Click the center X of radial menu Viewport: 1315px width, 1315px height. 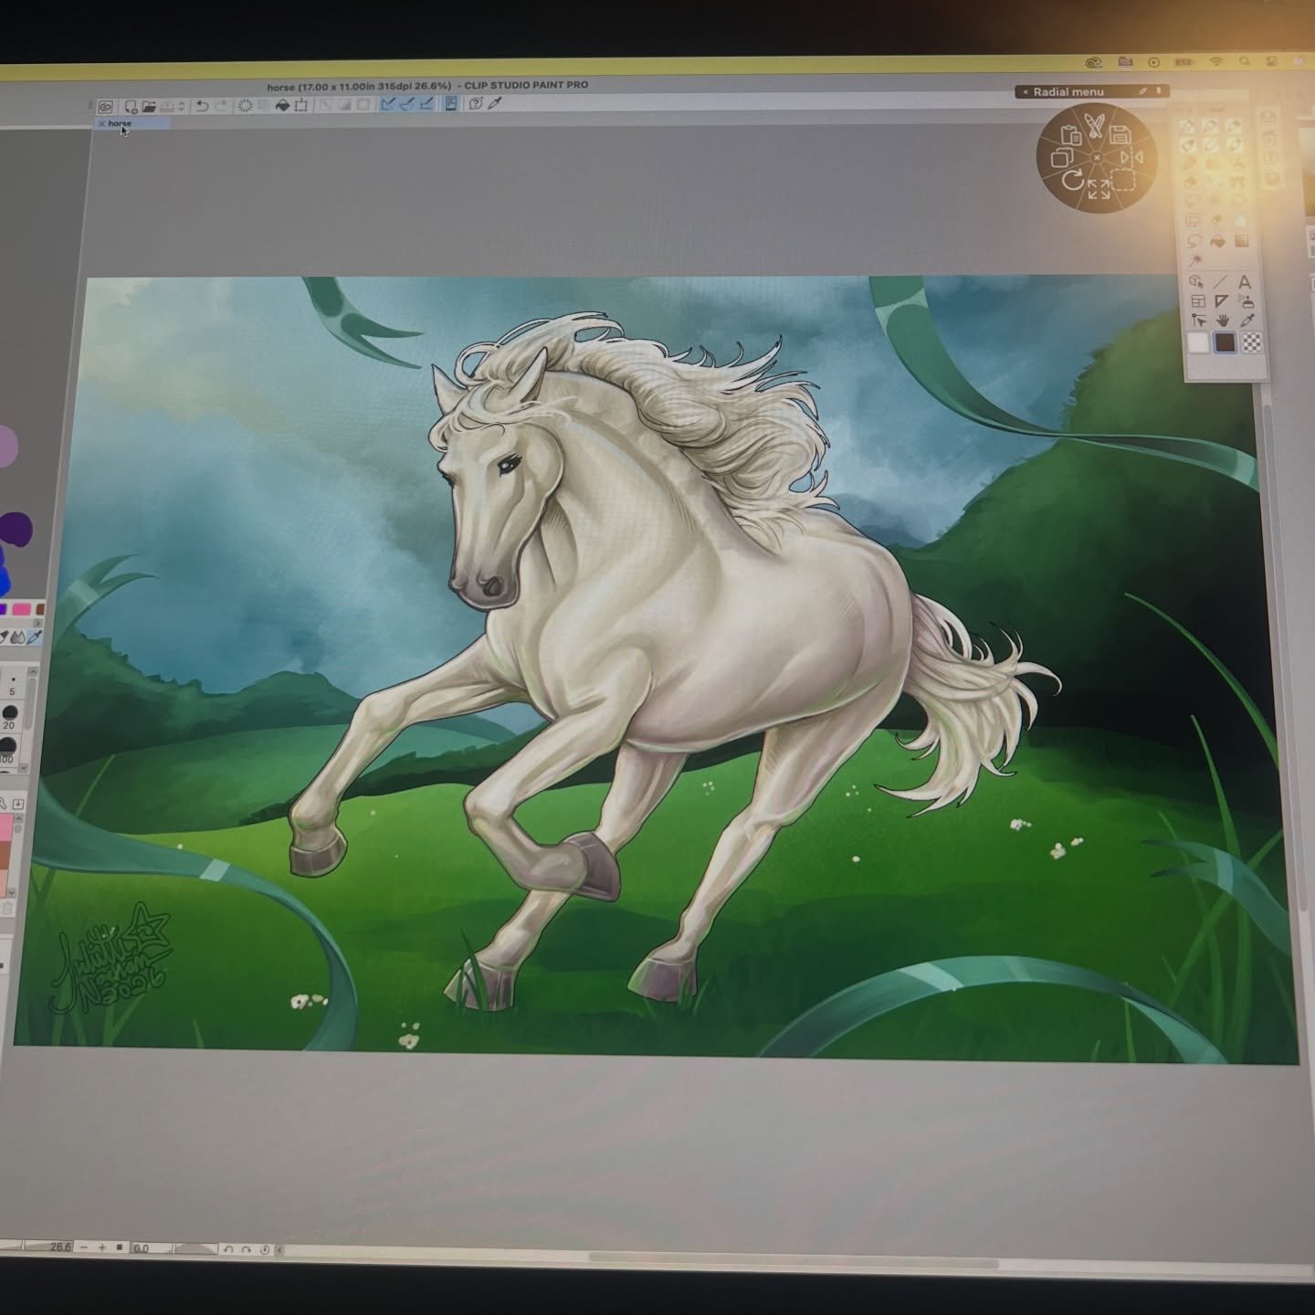(x=1097, y=157)
